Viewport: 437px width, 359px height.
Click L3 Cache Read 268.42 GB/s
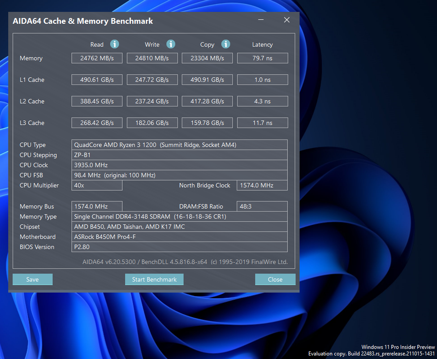click(x=97, y=123)
